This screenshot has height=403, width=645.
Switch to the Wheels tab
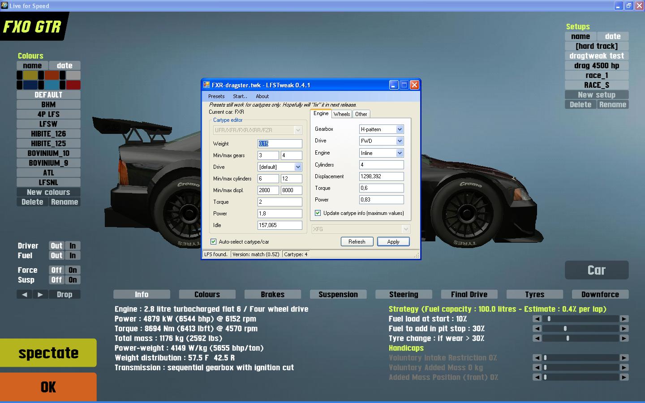point(342,114)
